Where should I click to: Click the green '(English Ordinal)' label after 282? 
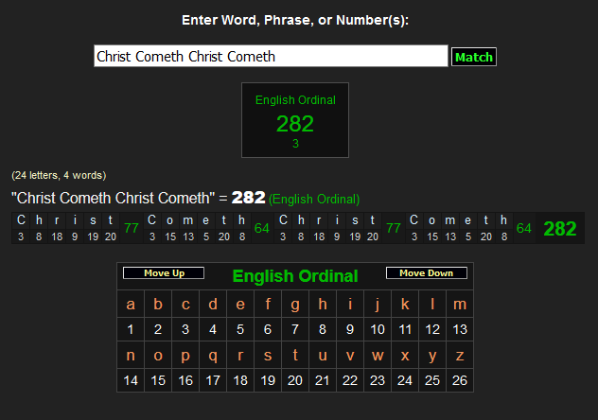[314, 200]
